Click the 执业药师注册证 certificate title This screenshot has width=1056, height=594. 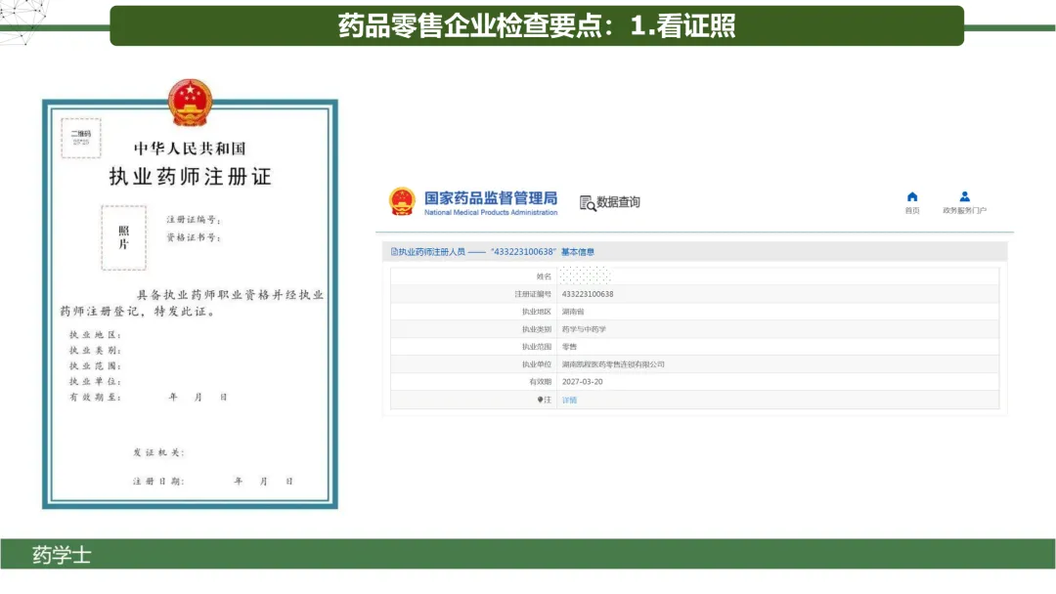(190, 177)
